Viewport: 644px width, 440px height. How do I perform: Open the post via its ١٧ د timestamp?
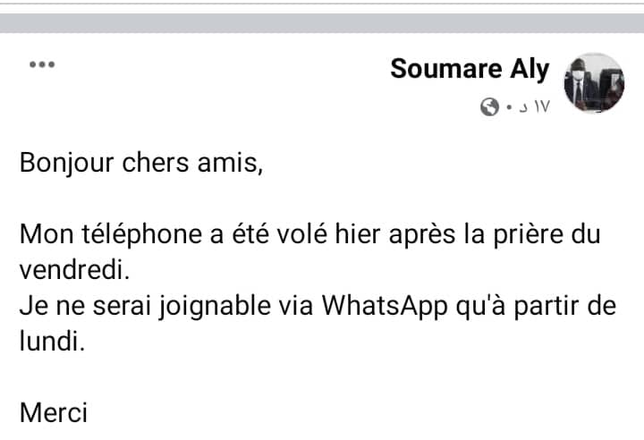[534, 106]
